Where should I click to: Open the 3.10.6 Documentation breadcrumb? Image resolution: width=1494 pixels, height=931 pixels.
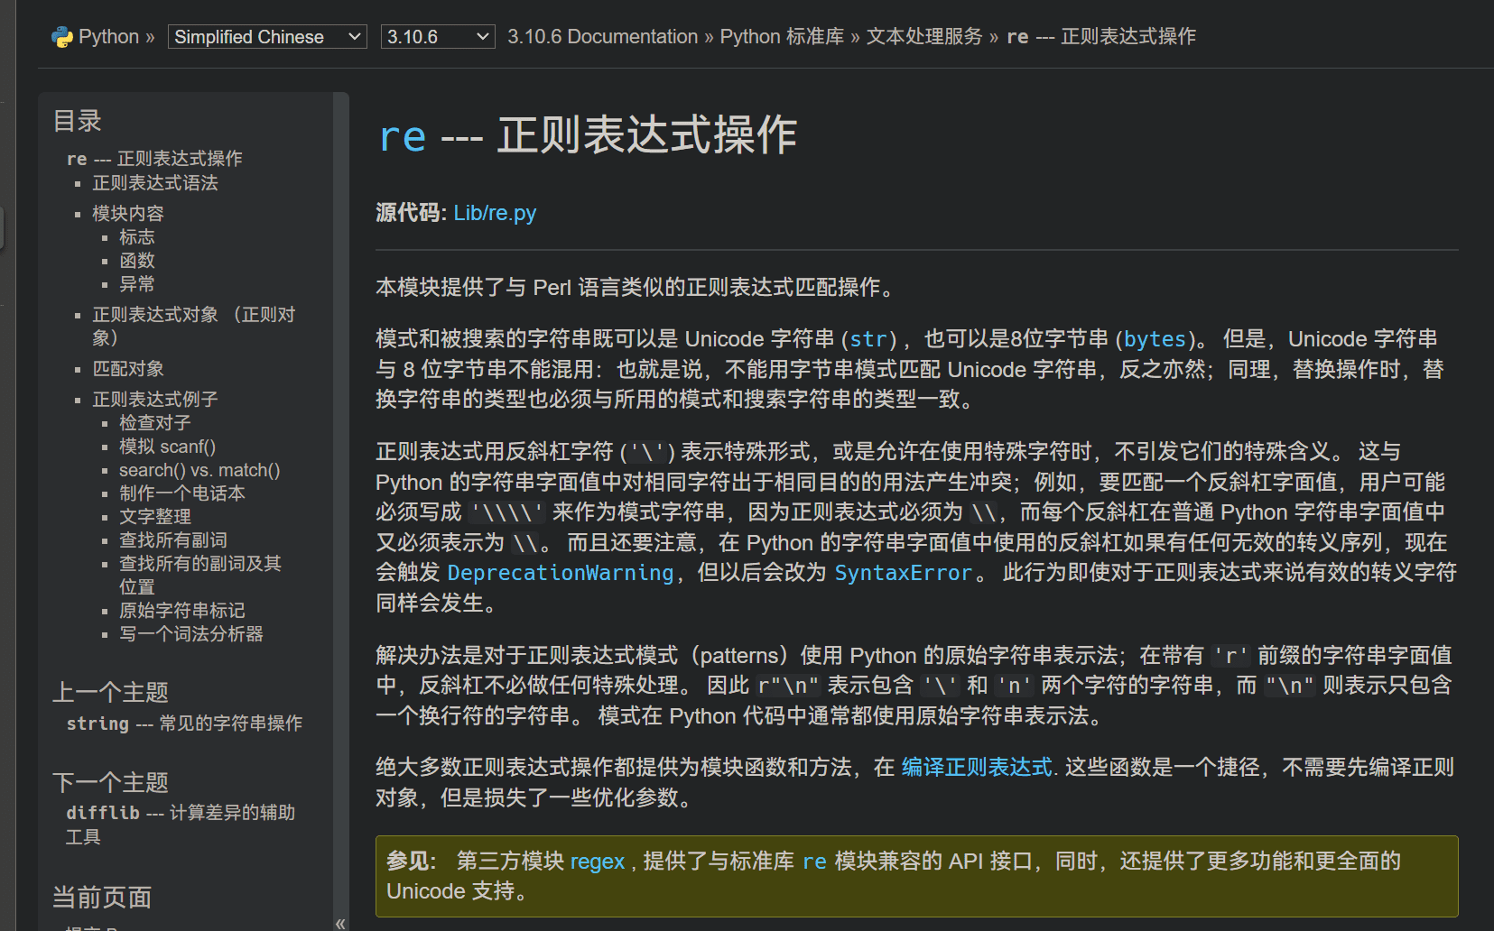[602, 37]
